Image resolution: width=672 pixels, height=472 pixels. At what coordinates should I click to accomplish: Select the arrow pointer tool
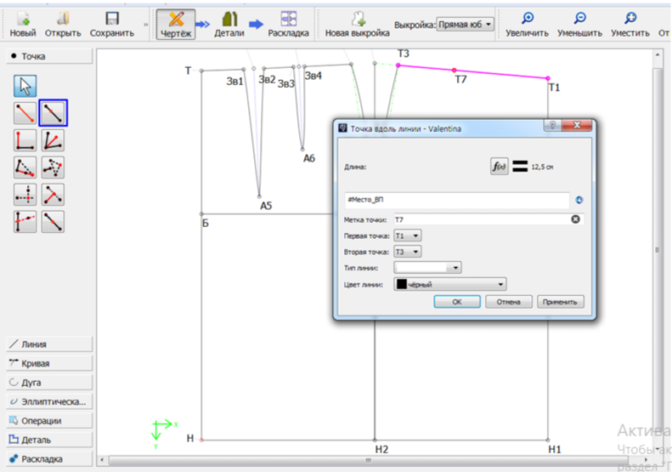(x=25, y=86)
